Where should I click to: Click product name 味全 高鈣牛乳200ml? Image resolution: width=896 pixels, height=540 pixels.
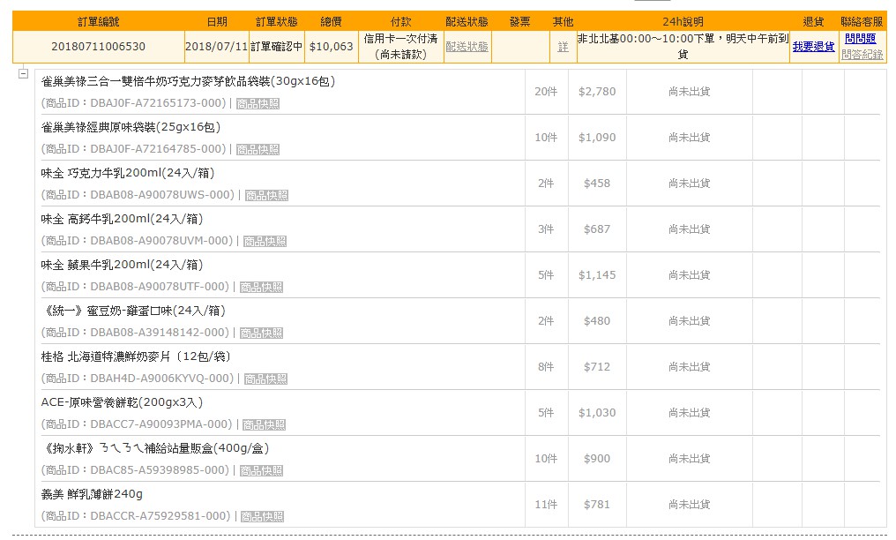(x=122, y=219)
